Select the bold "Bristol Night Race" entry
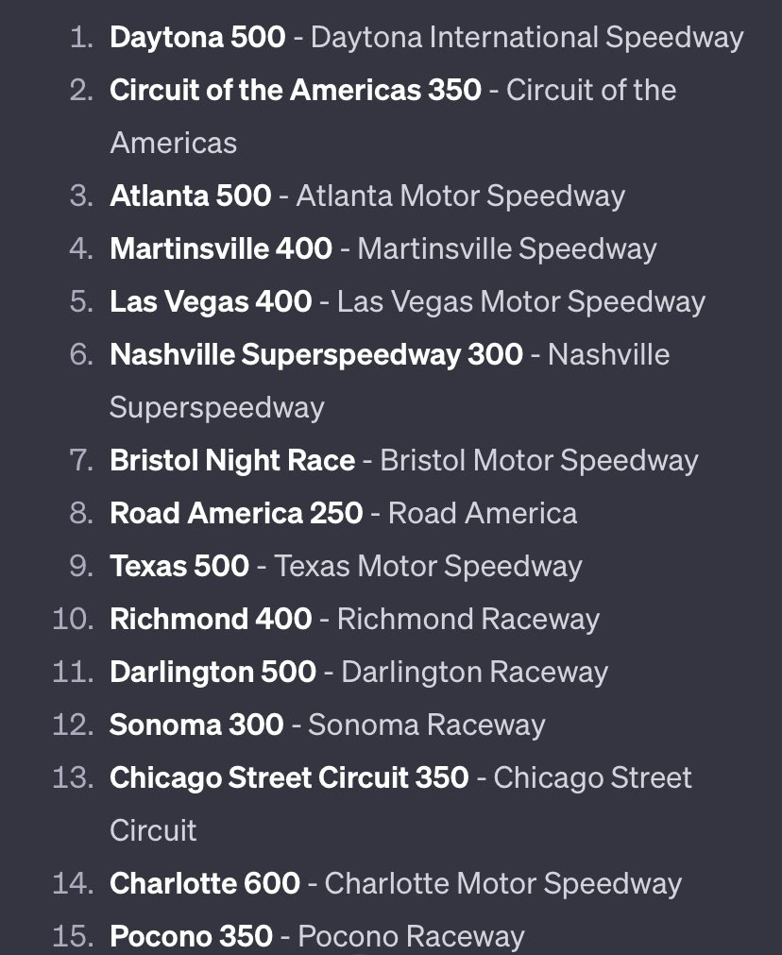 [x=232, y=460]
